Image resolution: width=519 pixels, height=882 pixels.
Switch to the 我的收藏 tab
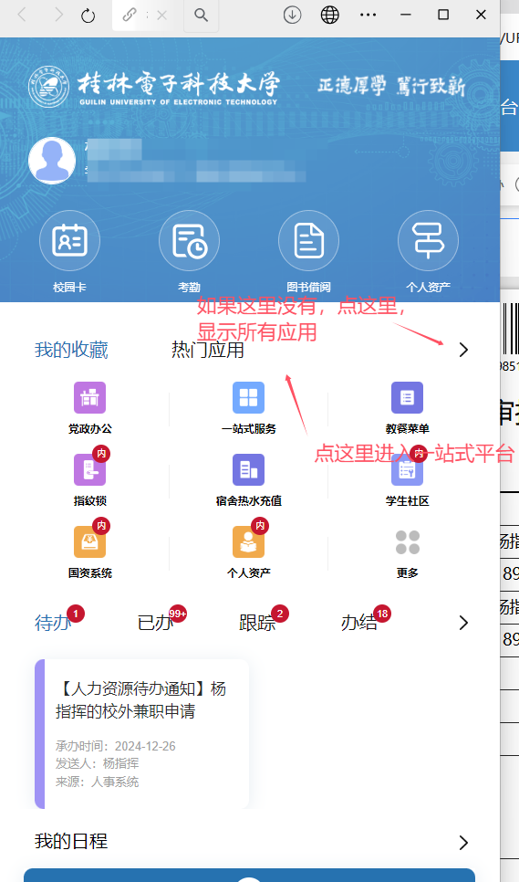click(71, 350)
